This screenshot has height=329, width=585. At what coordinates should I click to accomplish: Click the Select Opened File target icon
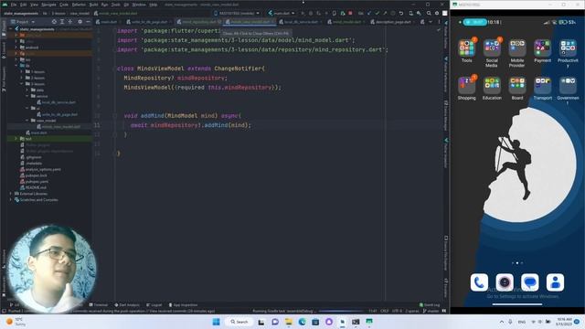point(54,22)
